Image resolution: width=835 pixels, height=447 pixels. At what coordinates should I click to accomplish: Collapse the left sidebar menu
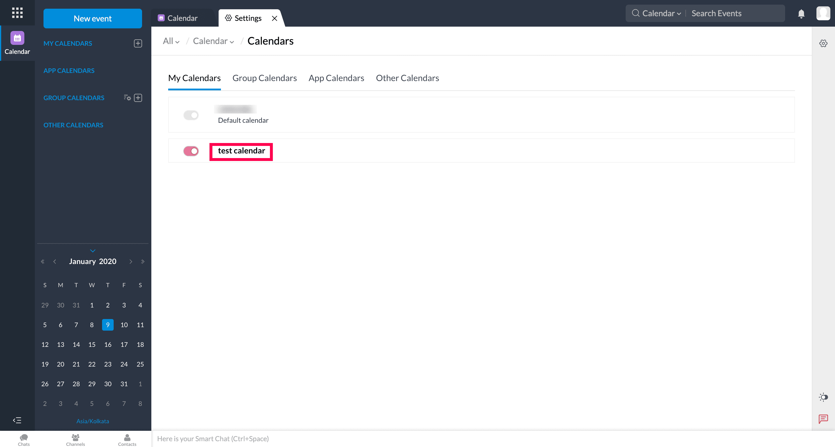17,420
